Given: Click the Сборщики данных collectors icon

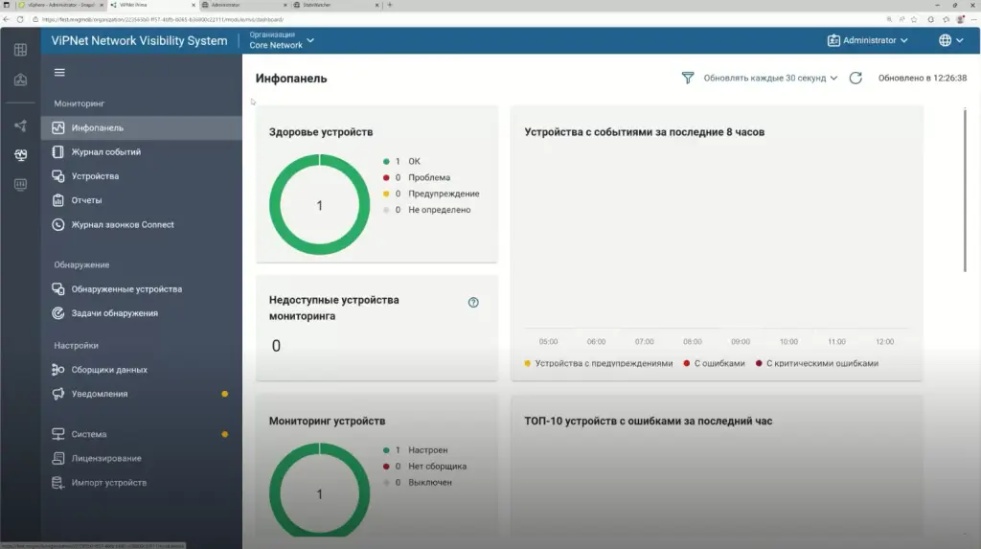Looking at the screenshot, I should [x=58, y=370].
